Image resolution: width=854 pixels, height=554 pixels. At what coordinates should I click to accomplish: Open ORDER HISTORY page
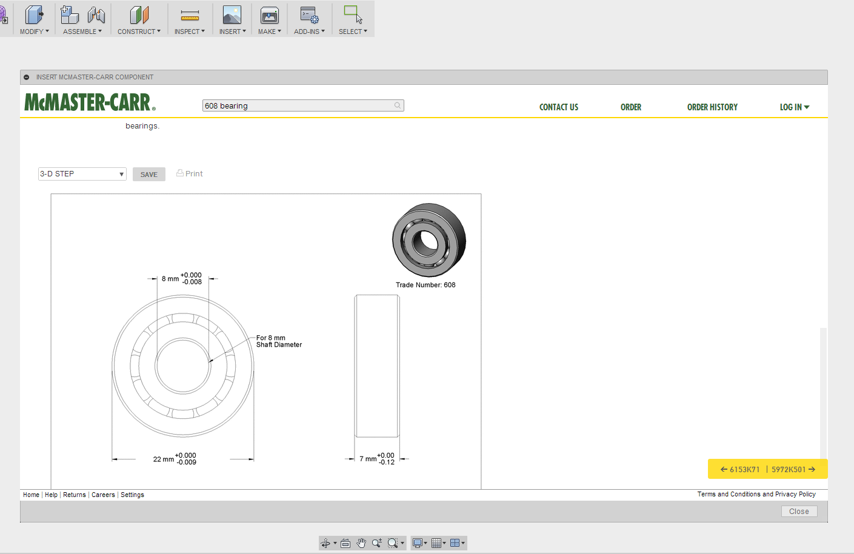pos(712,107)
